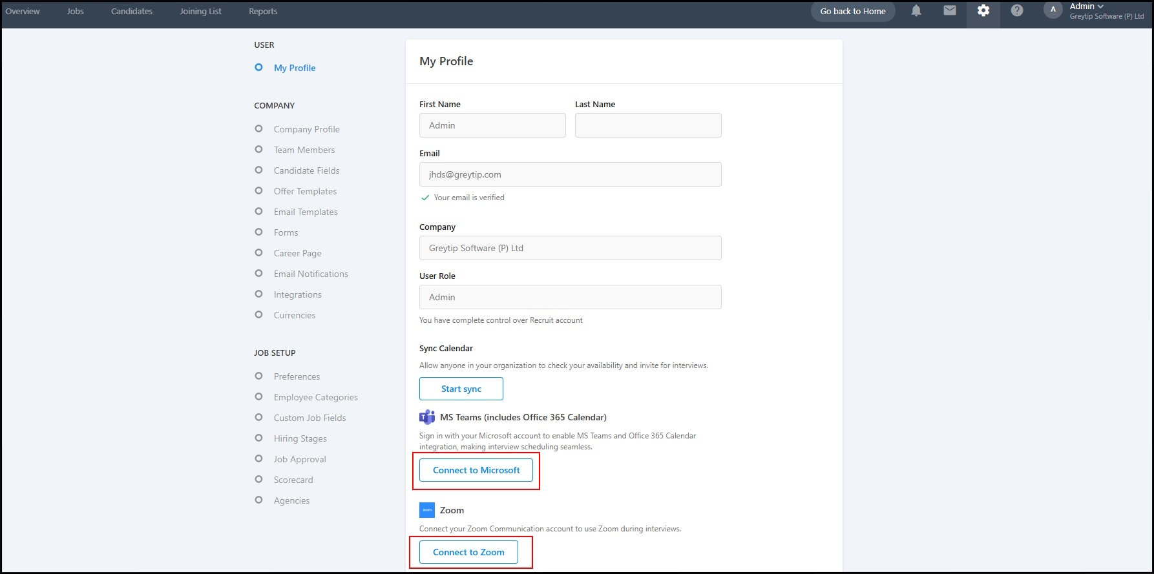
Task: Open the Scorecard link
Action: 293,480
